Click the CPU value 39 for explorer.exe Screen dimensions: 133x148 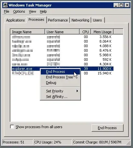(86, 69)
